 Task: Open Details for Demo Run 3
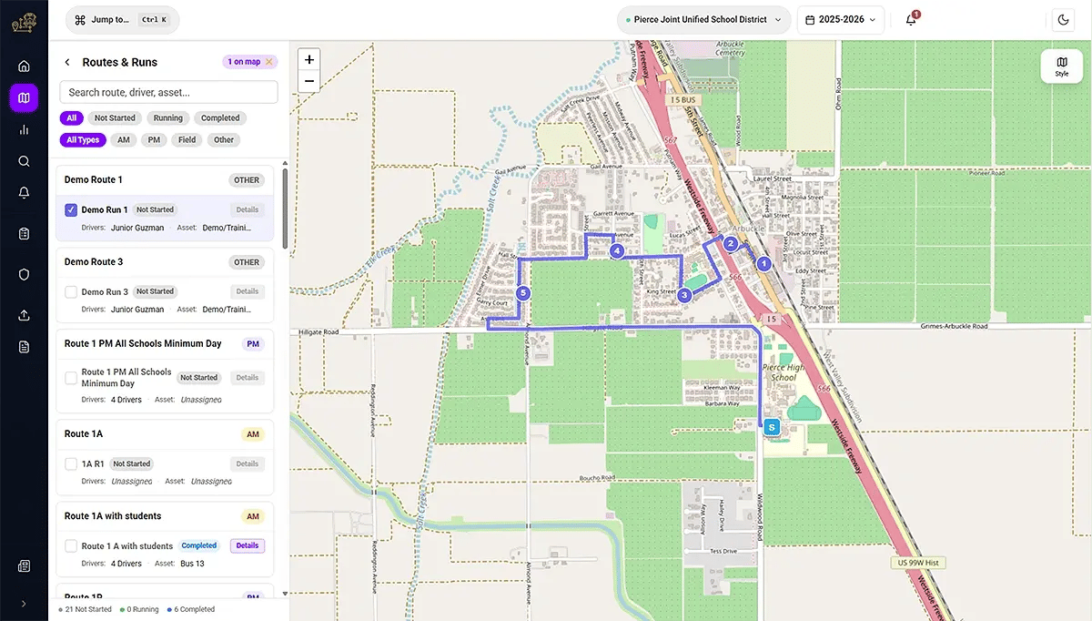(x=248, y=292)
